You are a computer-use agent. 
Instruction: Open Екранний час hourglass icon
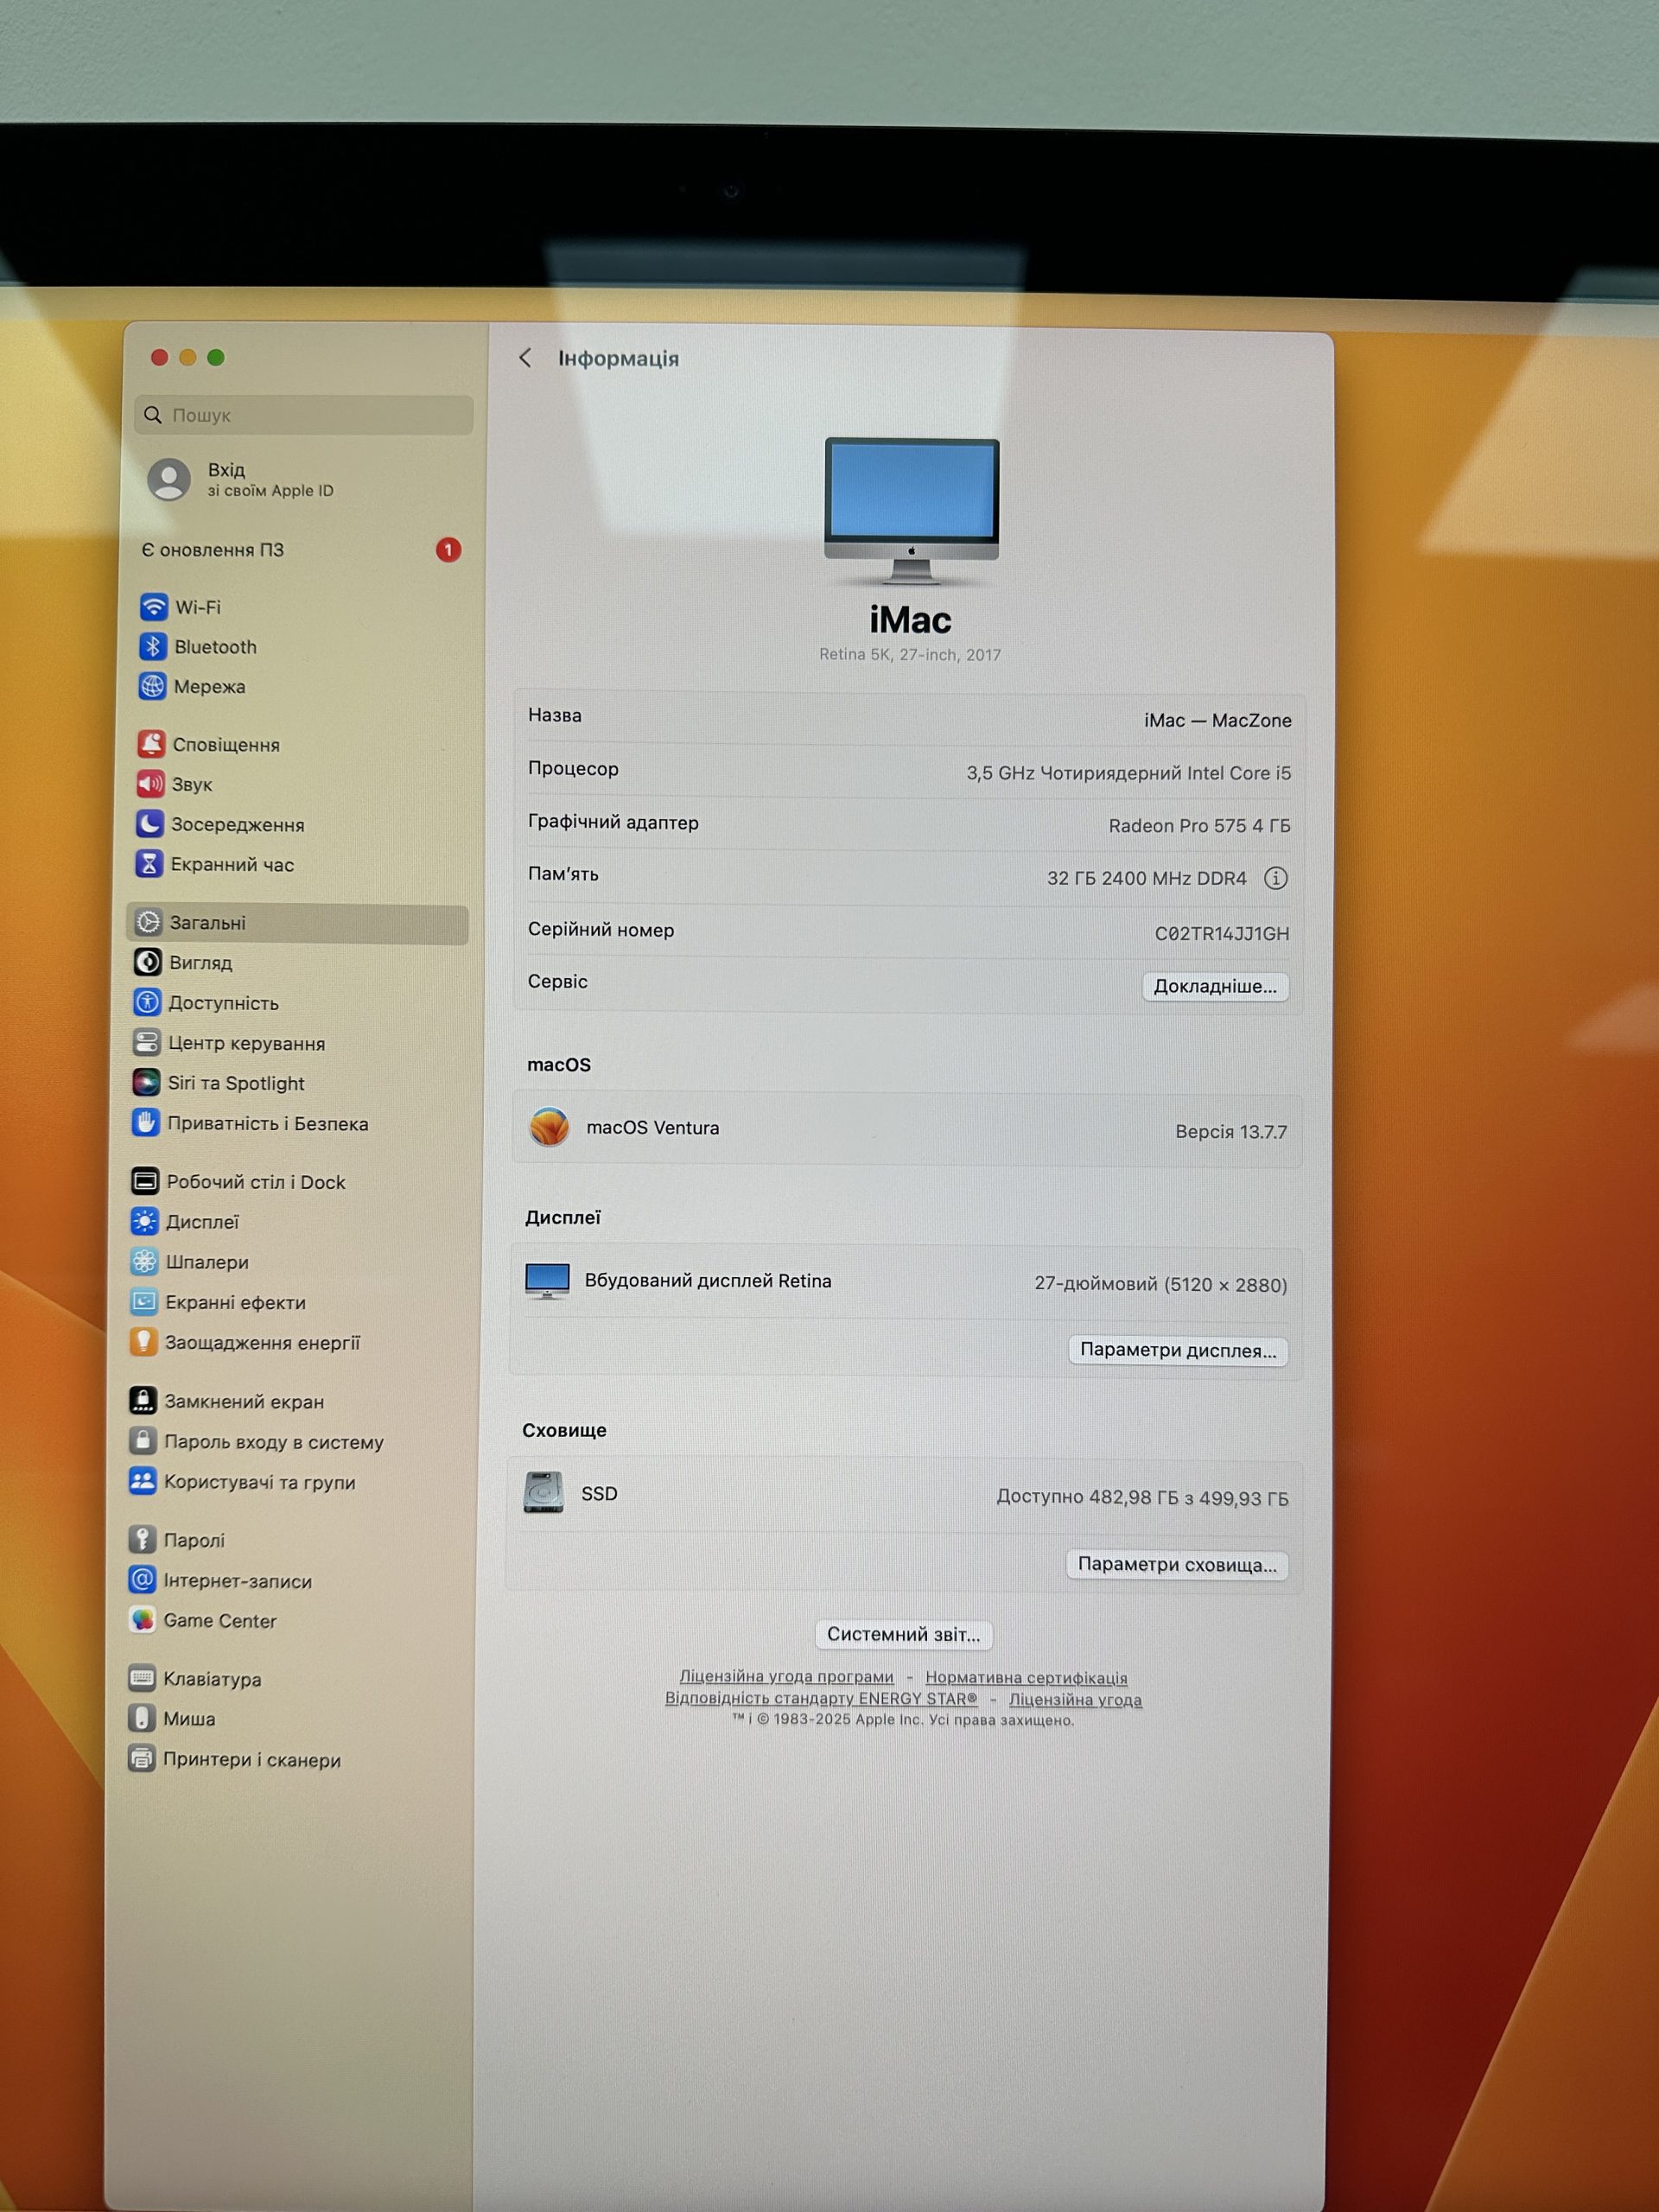149,864
